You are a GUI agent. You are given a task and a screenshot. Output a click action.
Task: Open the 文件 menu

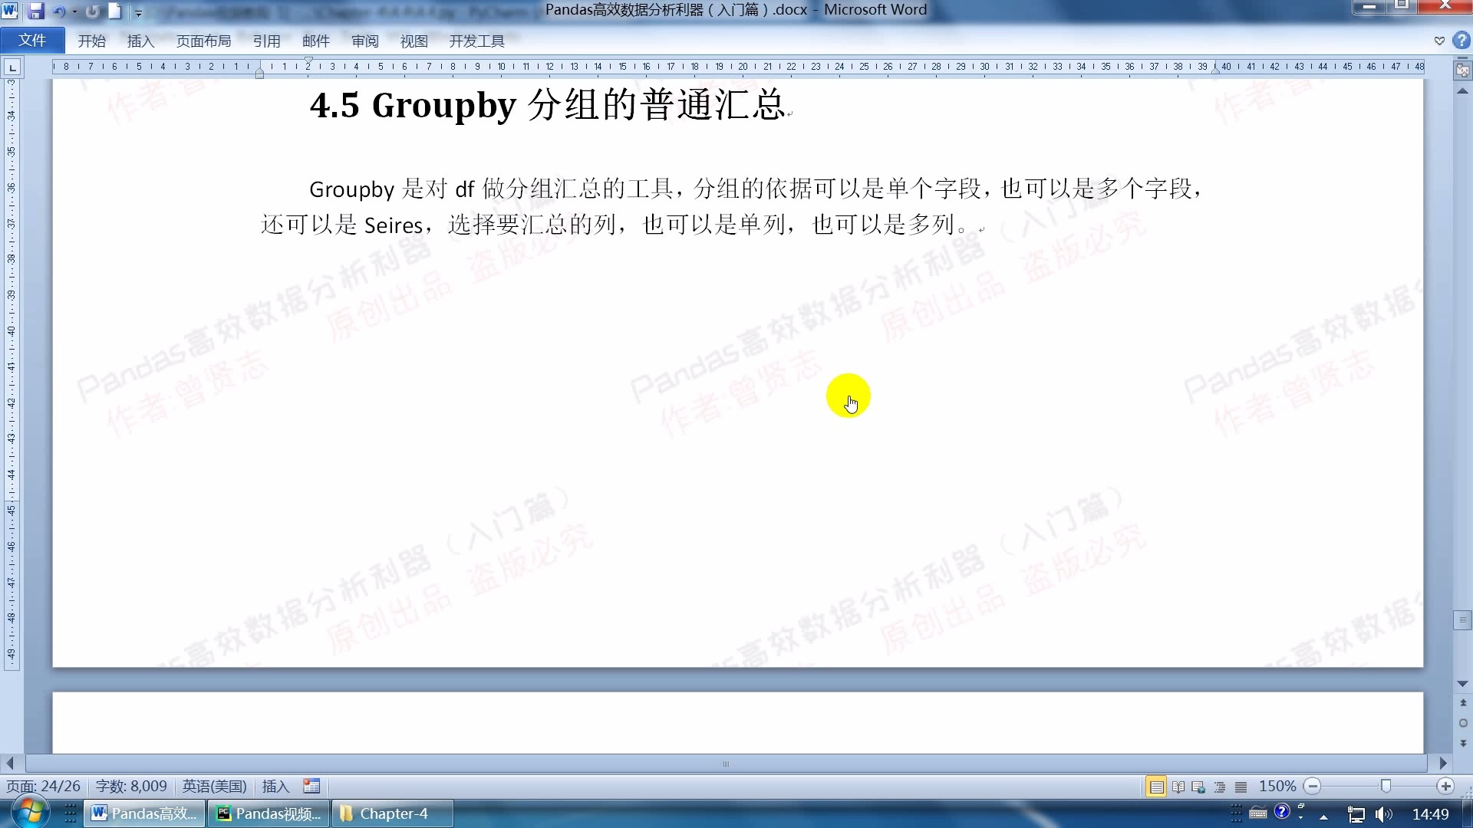click(x=31, y=40)
